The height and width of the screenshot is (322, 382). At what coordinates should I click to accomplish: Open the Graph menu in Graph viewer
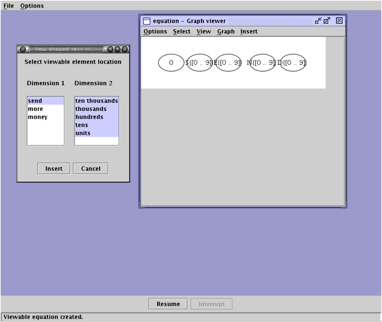pyautogui.click(x=226, y=31)
